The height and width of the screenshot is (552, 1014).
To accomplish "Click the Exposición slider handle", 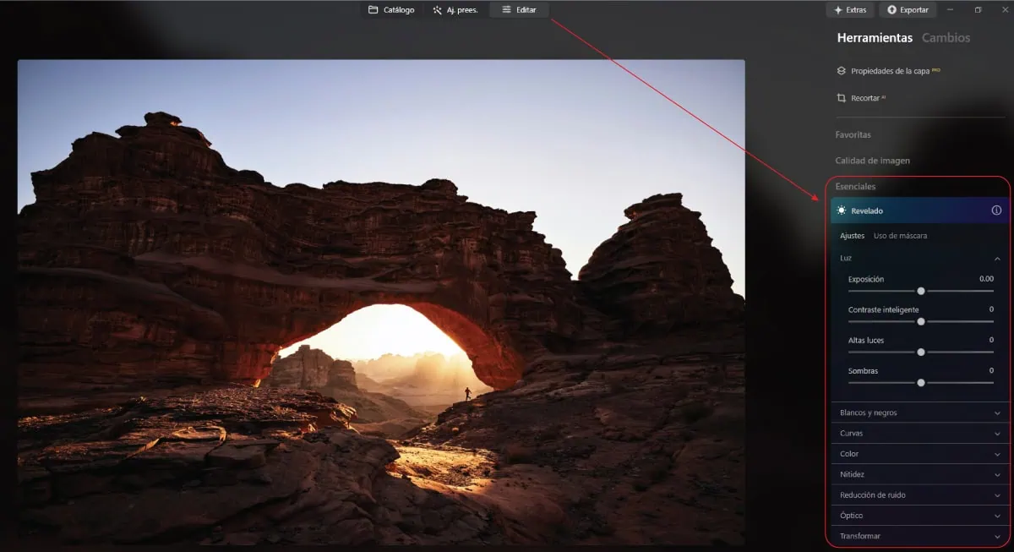I will [921, 291].
